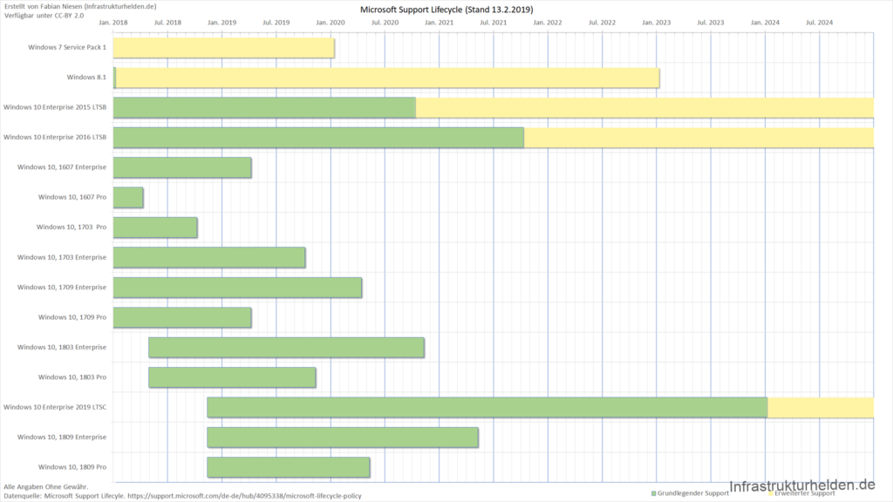Click the Jul. 2019 axis label
Screen dimensions: 893x502
276,23
